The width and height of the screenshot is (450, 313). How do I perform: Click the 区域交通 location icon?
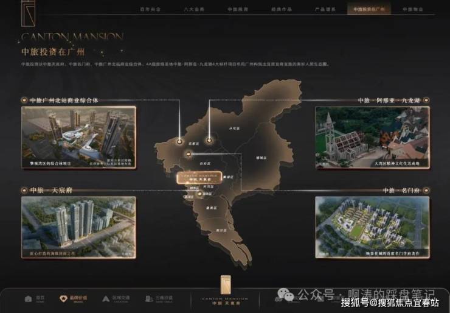106,298
